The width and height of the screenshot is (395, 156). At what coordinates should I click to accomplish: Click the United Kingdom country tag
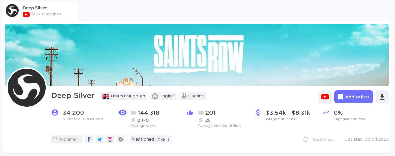[124, 96]
